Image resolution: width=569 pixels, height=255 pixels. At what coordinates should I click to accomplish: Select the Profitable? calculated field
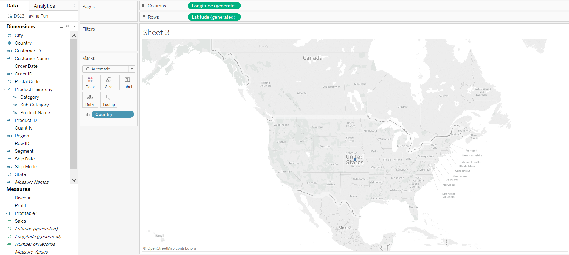point(26,213)
